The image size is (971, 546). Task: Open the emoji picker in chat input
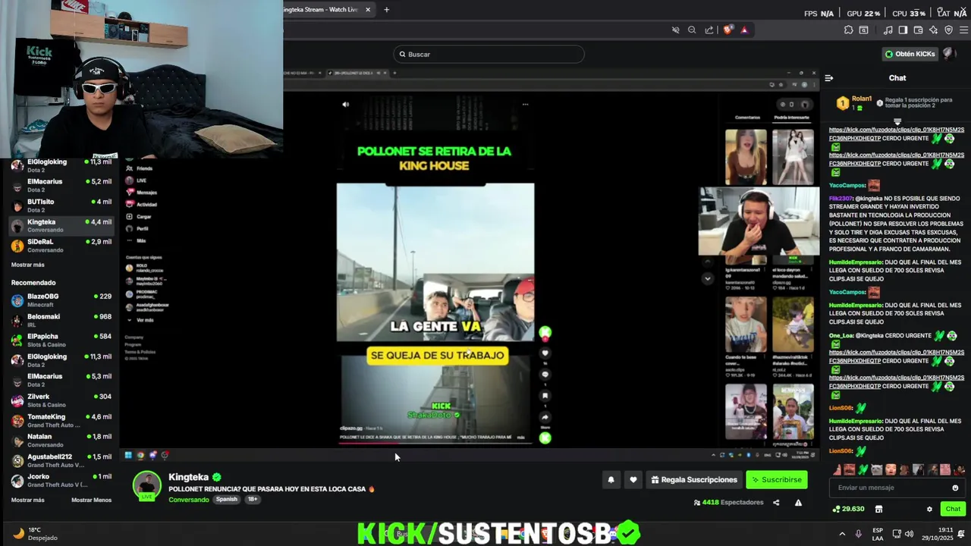[955, 488]
